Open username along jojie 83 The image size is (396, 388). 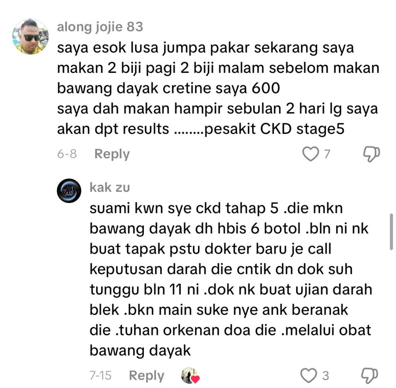point(100,27)
